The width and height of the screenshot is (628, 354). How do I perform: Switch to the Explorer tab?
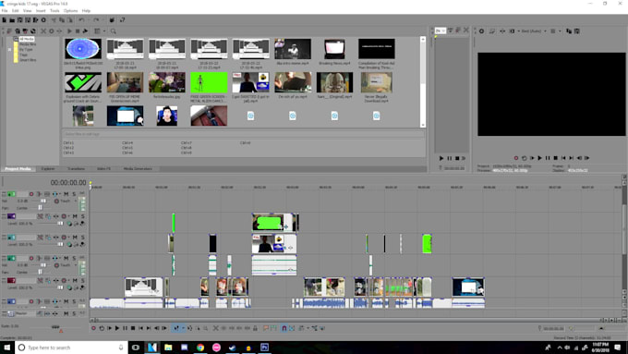coord(48,169)
